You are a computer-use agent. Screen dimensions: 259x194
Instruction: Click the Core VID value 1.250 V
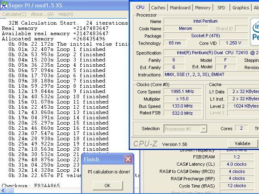[x=234, y=43]
